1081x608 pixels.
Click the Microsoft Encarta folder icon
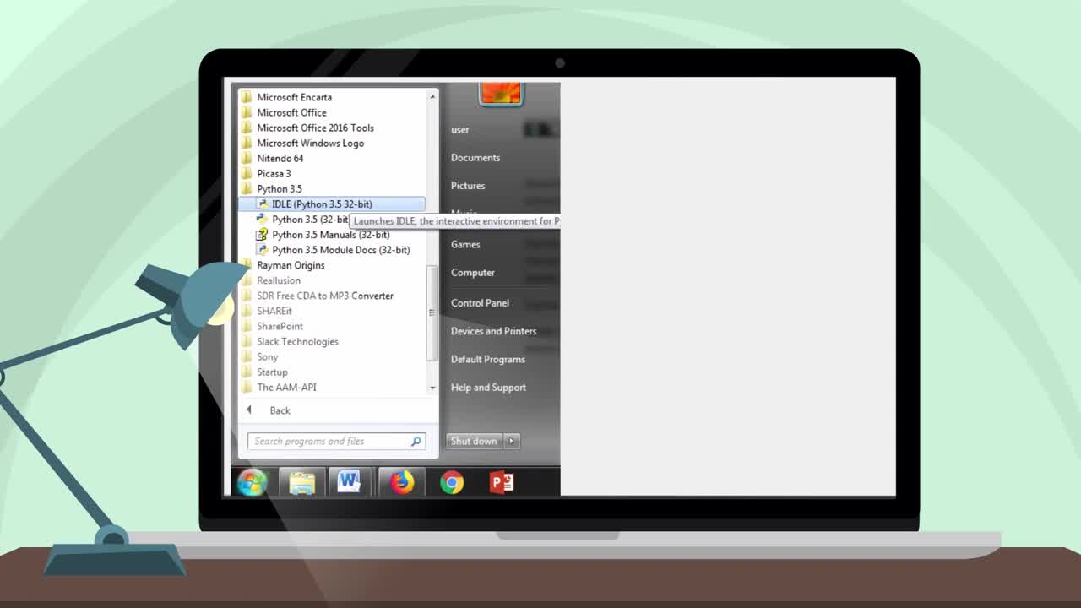(247, 97)
